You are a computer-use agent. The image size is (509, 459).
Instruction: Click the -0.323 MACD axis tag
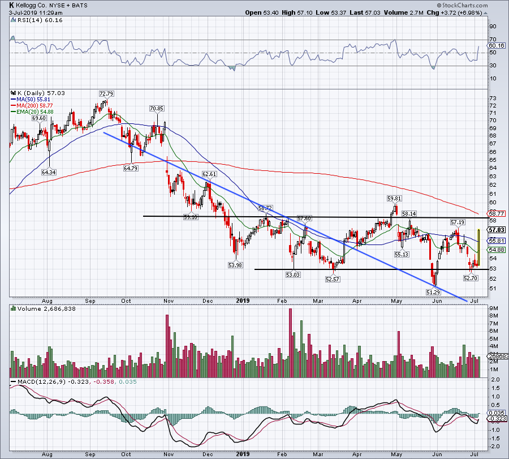(497, 418)
